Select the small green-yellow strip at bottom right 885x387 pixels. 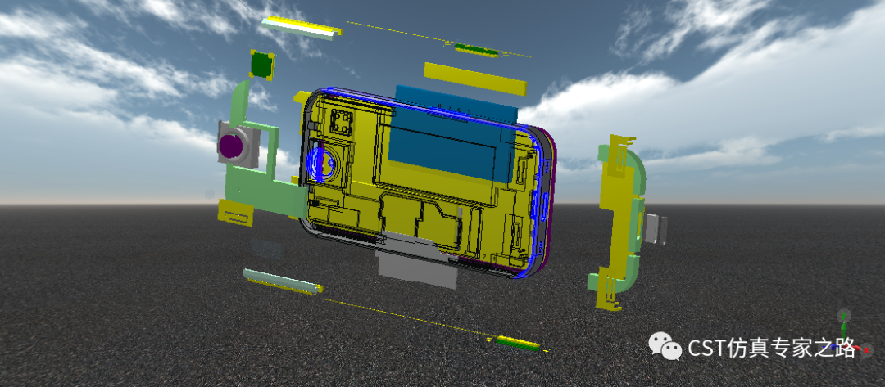pos(518,343)
